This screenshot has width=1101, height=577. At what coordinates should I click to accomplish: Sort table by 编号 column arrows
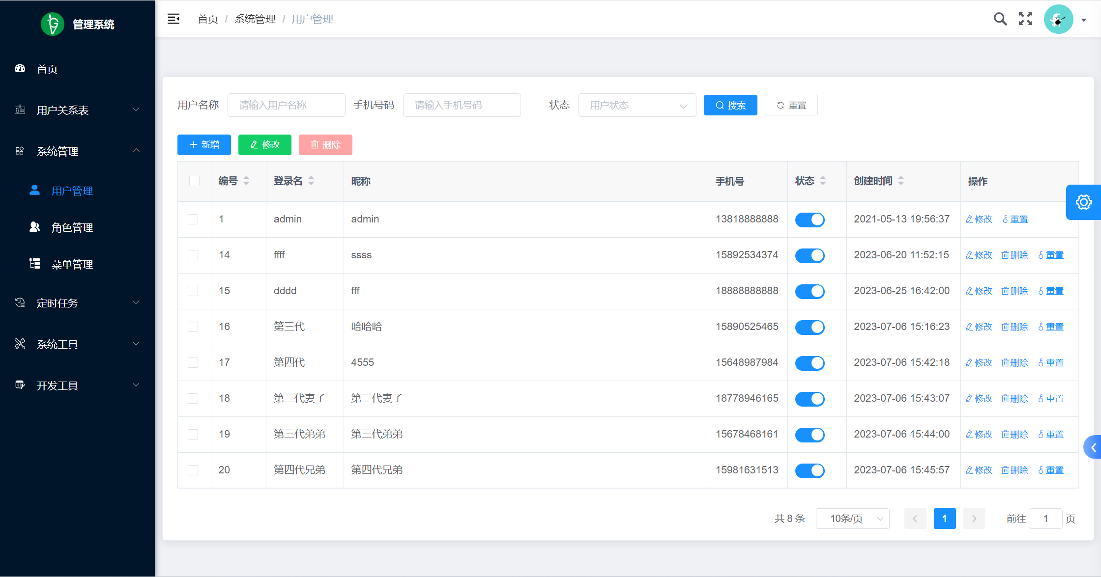(246, 181)
